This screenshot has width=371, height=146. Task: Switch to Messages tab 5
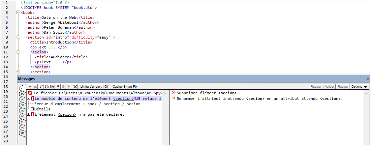coord(22,111)
